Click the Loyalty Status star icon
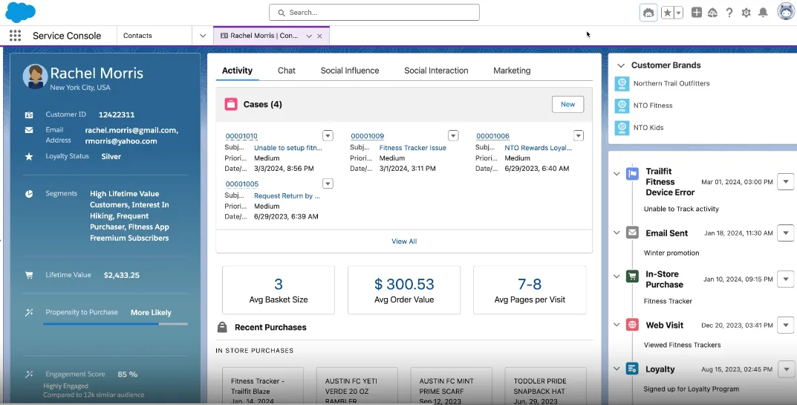The image size is (797, 405). click(29, 157)
